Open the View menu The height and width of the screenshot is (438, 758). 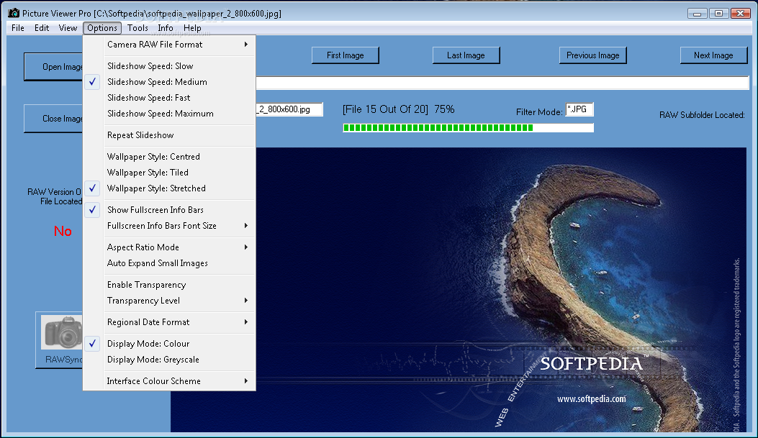[x=68, y=28]
